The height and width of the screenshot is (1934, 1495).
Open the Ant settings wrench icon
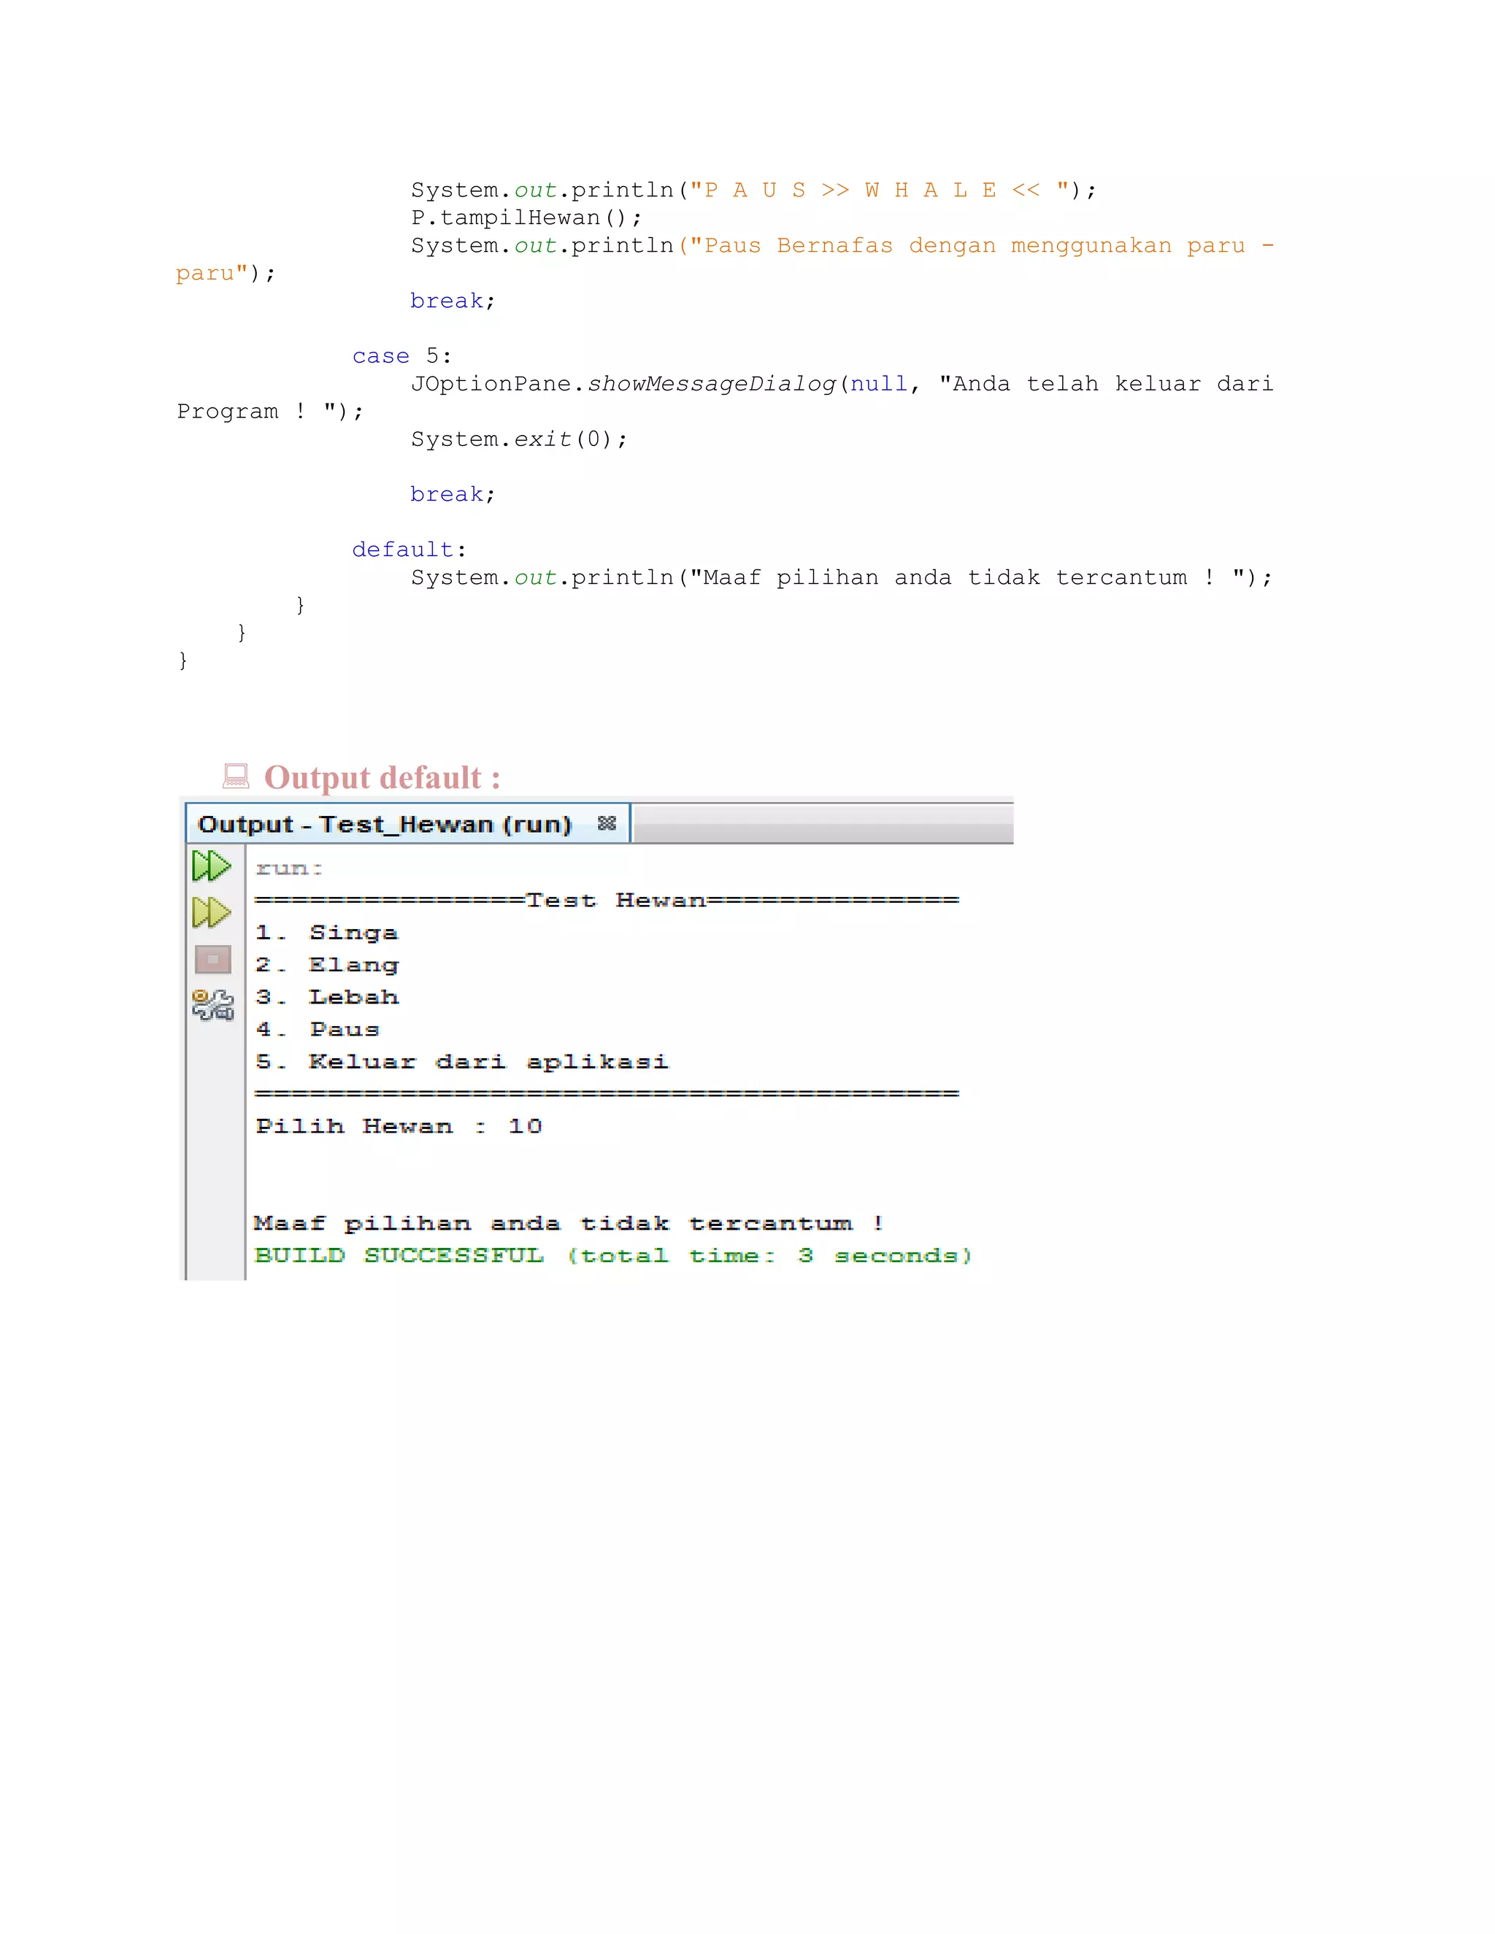pos(212,1005)
